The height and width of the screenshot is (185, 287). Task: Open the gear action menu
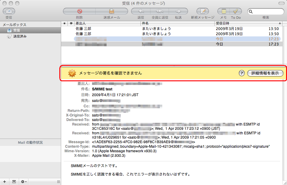(x=24, y=182)
